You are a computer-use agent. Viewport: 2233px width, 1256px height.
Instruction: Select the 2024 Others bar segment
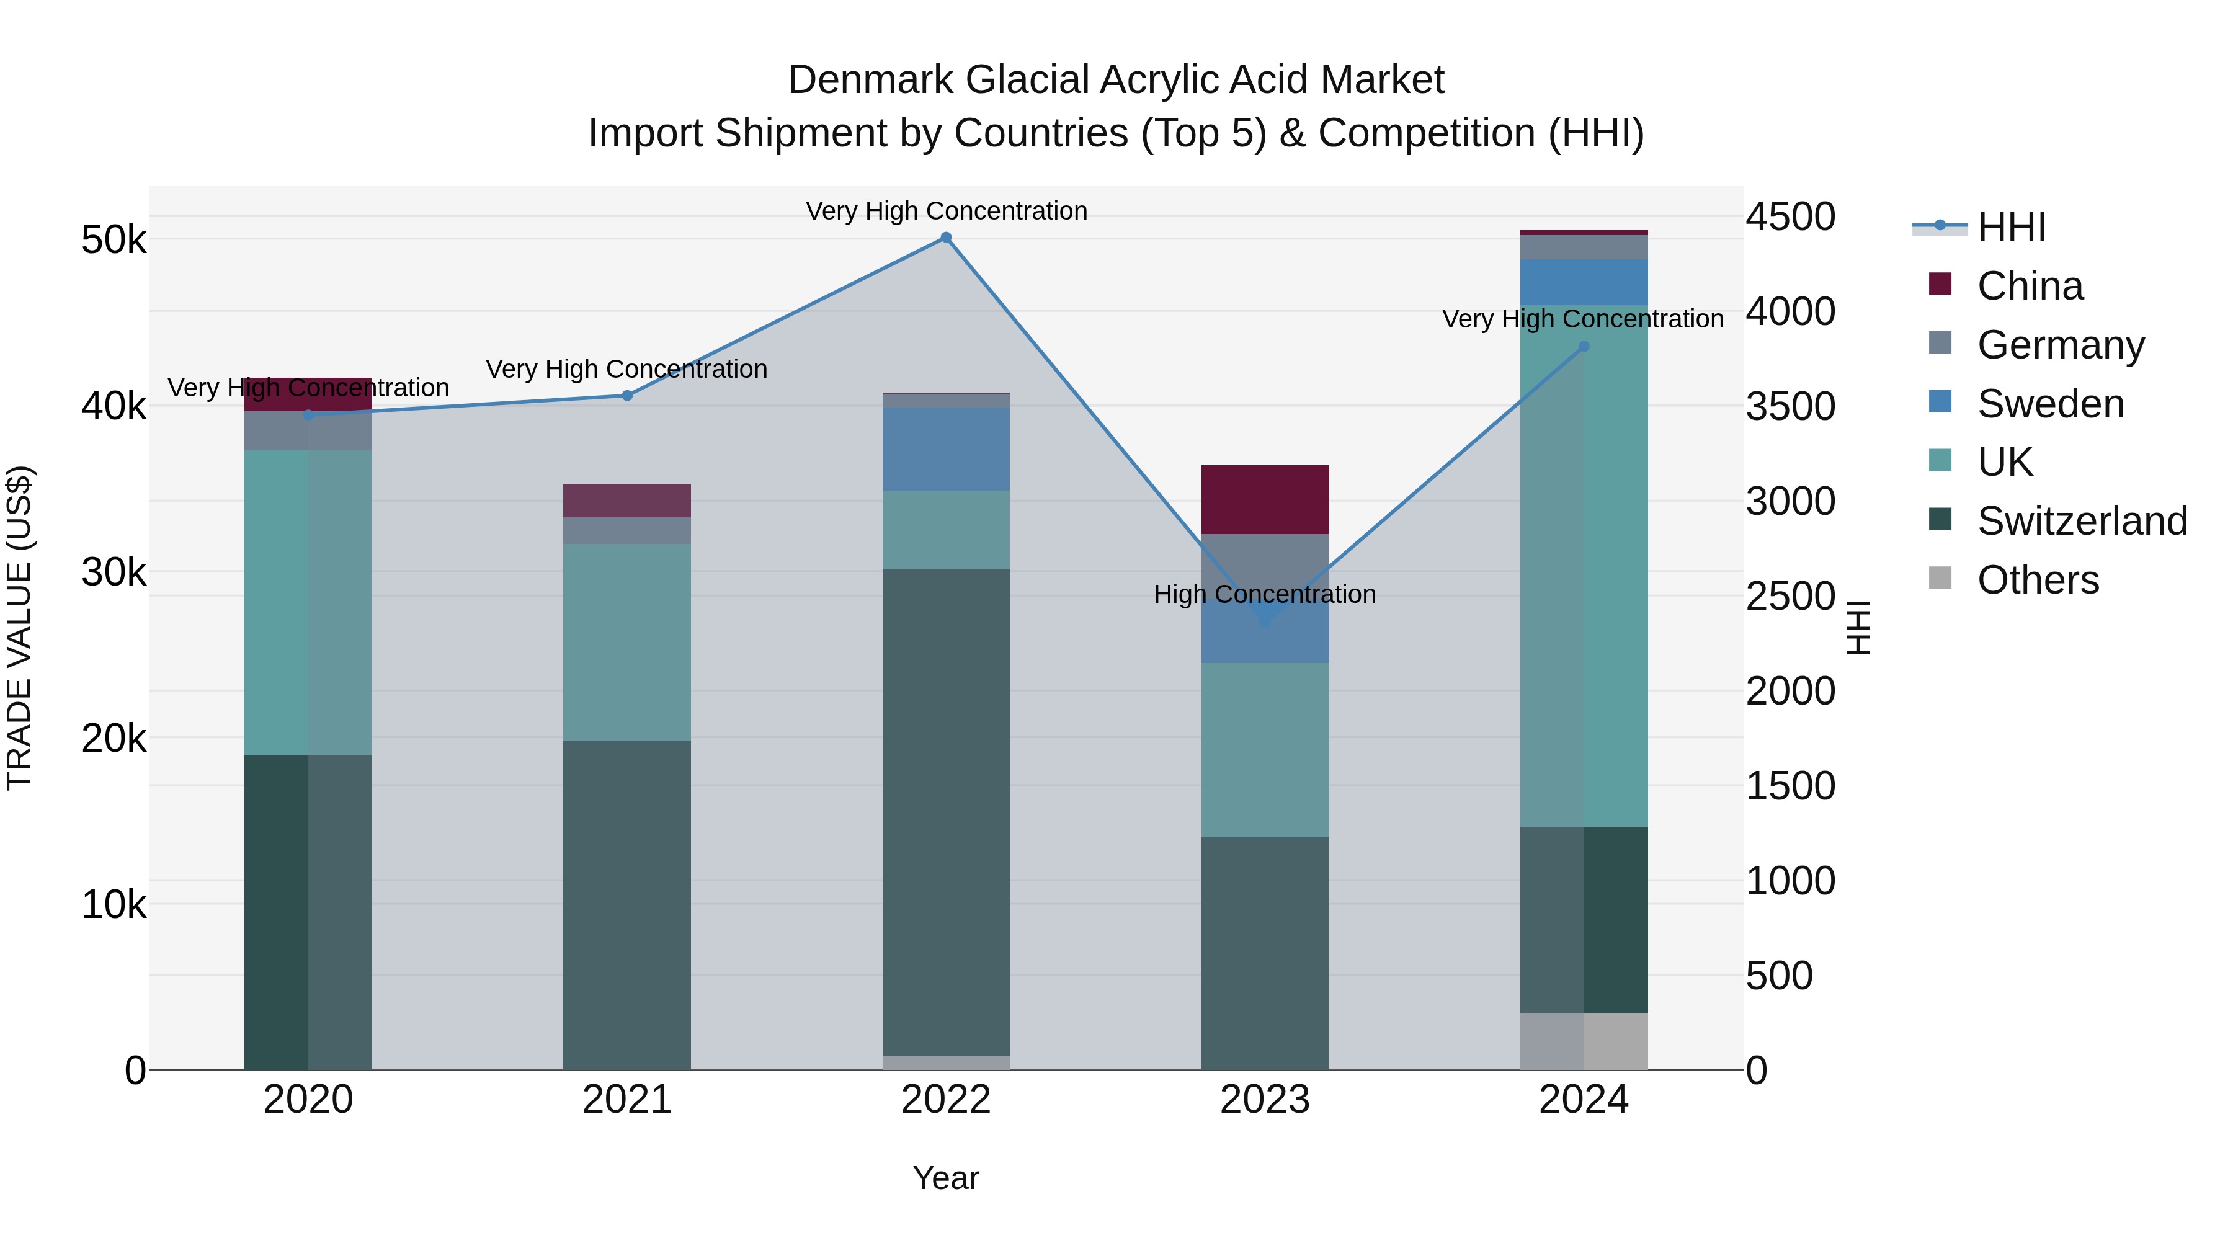[1584, 1042]
